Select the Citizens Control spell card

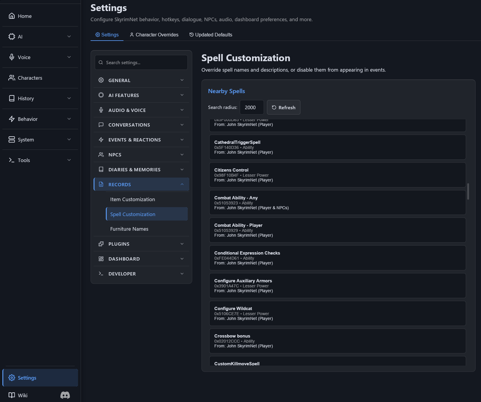[338, 175]
